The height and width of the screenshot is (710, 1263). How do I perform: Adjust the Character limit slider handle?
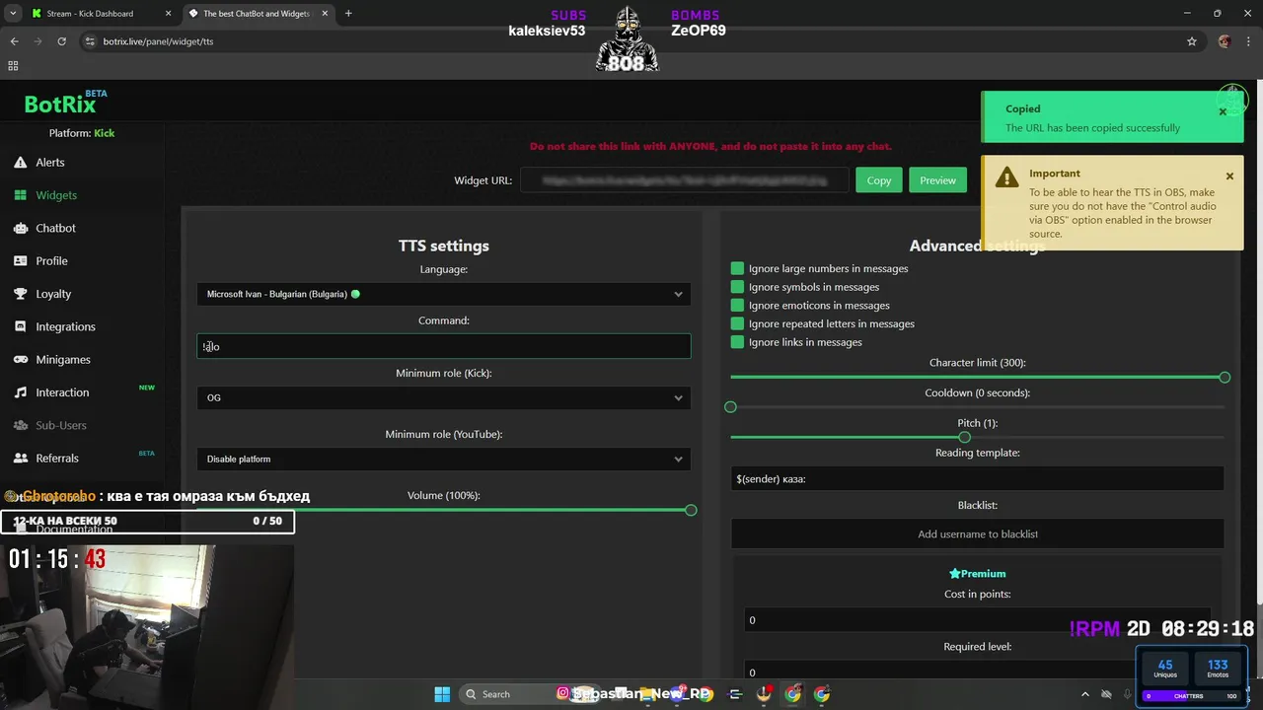1225,378
